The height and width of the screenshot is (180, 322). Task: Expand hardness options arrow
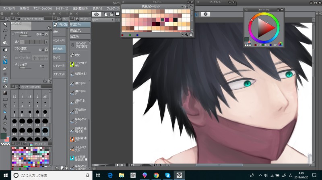pos(47,42)
